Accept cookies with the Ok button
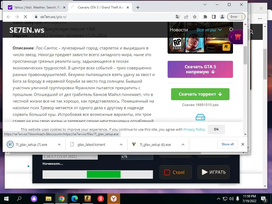The width and height of the screenshot is (272, 204). (x=216, y=129)
